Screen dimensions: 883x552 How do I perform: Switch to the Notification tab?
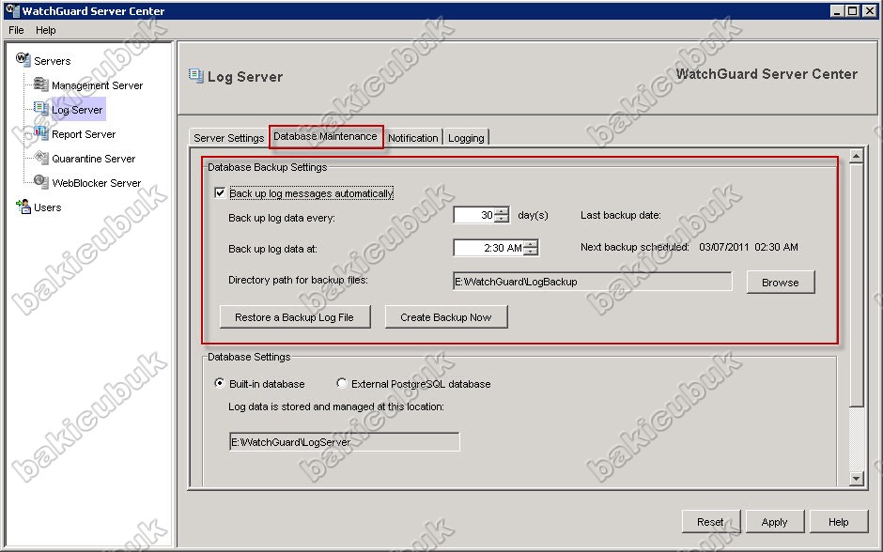(412, 138)
